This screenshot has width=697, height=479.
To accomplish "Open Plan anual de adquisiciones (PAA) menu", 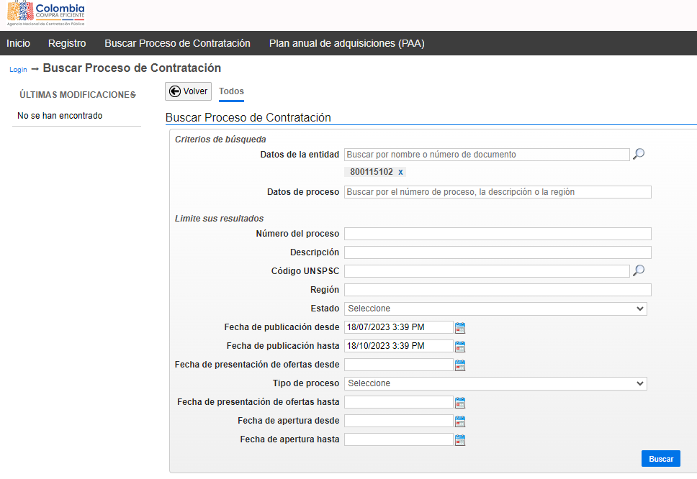I will click(x=346, y=43).
